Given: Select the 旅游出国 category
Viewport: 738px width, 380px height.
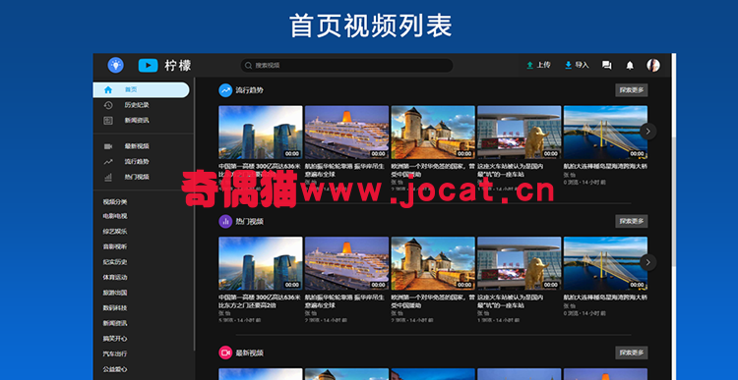Looking at the screenshot, I should 115,294.
